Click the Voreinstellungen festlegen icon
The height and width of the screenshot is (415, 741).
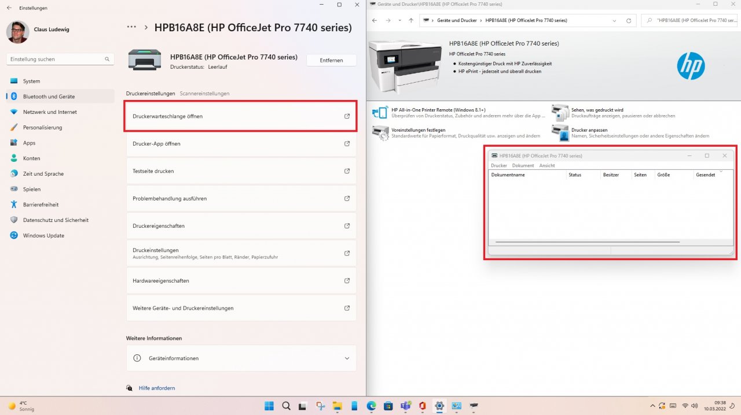tap(380, 133)
